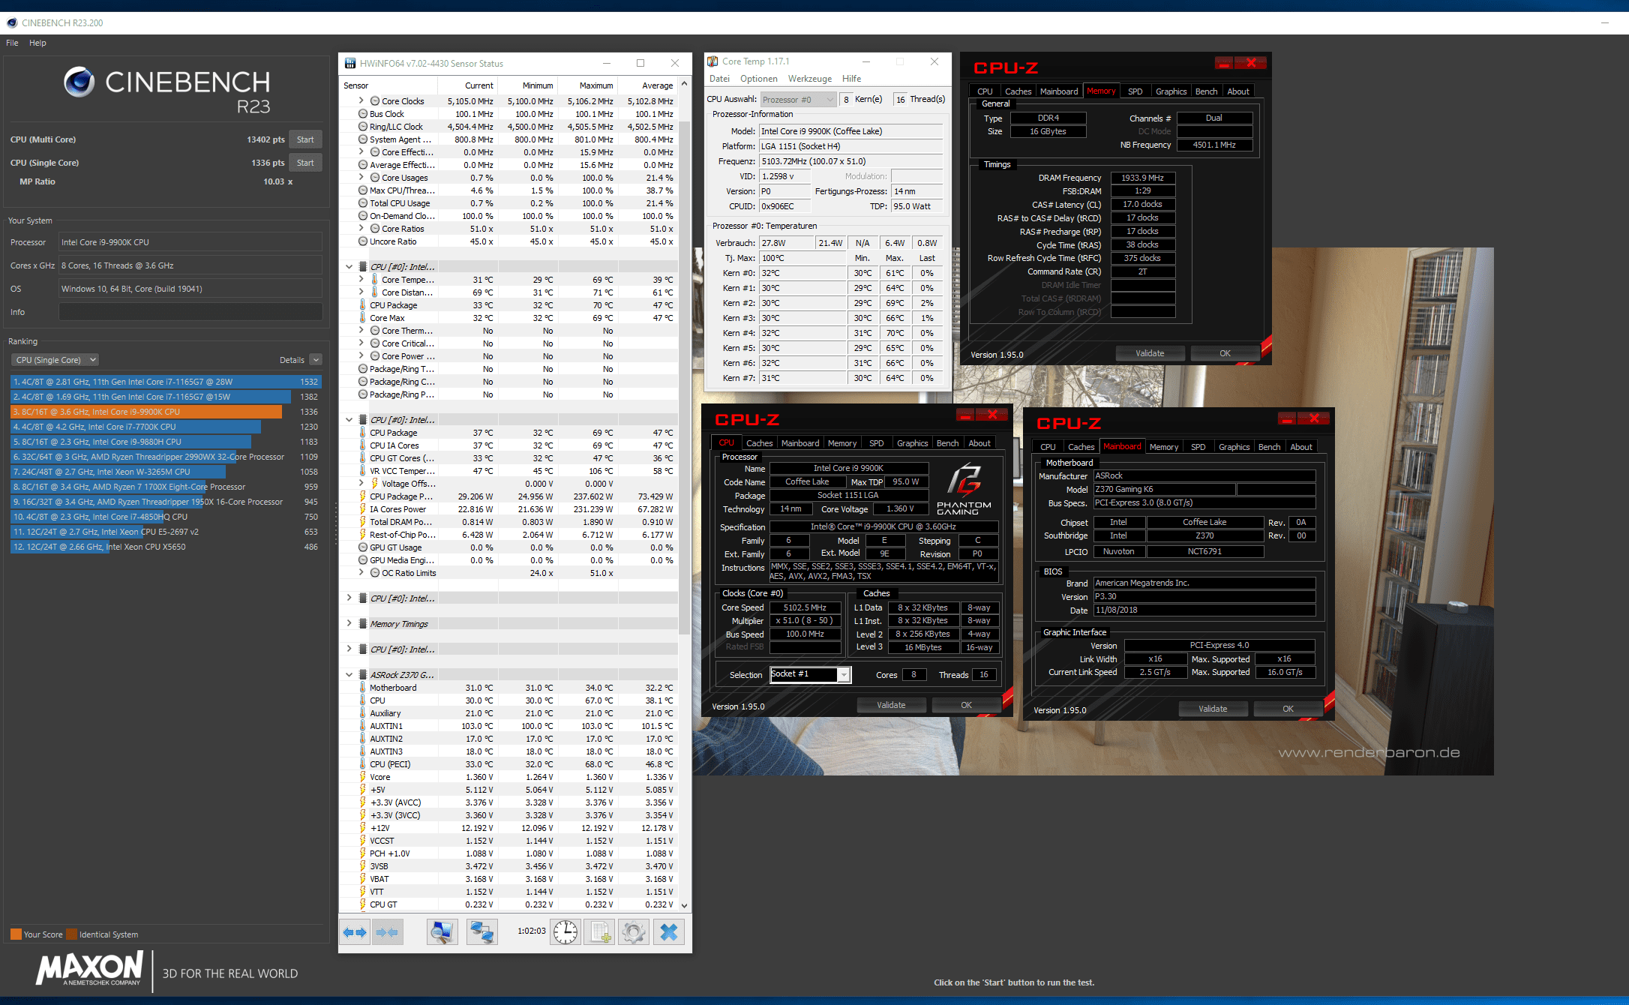Open CPU (Single Core) ranking dropdown
This screenshot has height=1005, width=1629.
point(55,360)
